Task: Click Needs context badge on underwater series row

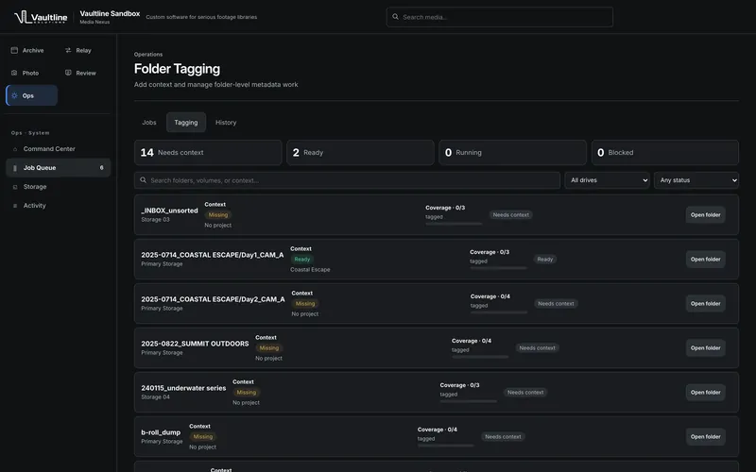Action: pyautogui.click(x=525, y=392)
